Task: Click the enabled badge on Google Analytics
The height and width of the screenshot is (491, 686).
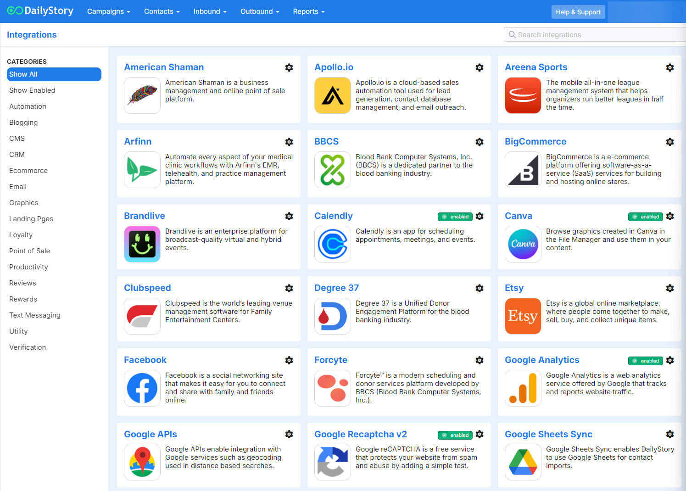Action: [646, 361]
